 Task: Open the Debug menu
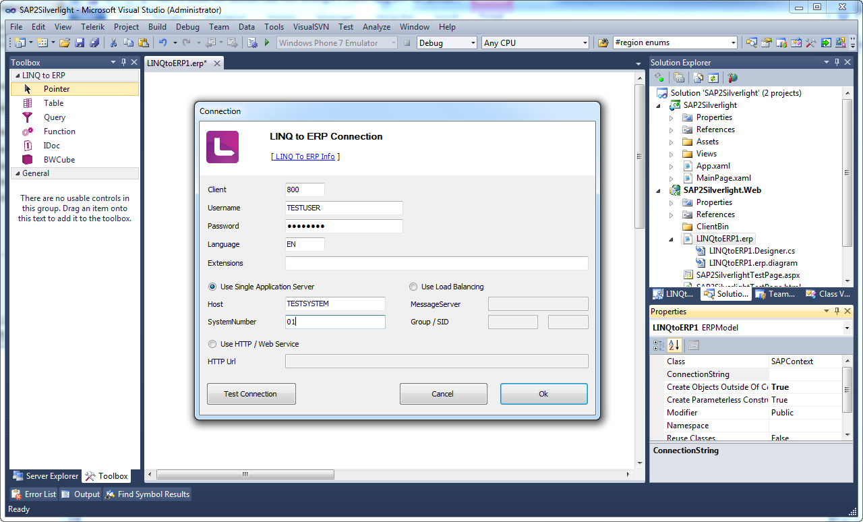(187, 27)
